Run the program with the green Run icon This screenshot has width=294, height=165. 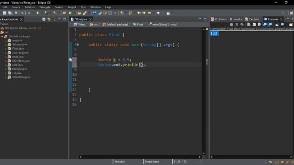pos(38,13)
